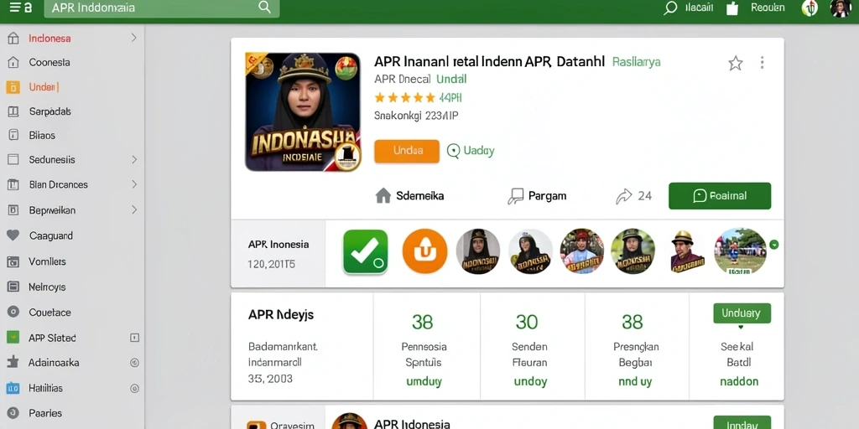Click the Sdemeika home icon
The image size is (859, 429).
pyautogui.click(x=383, y=196)
